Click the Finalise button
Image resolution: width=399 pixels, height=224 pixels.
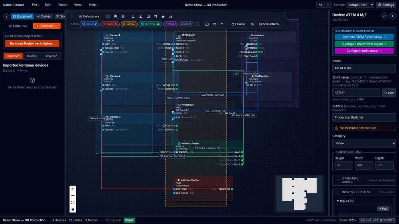click(239, 24)
